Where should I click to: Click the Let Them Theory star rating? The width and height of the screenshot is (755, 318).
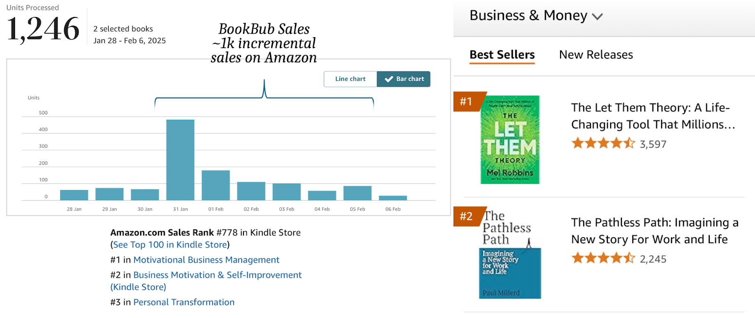click(603, 143)
